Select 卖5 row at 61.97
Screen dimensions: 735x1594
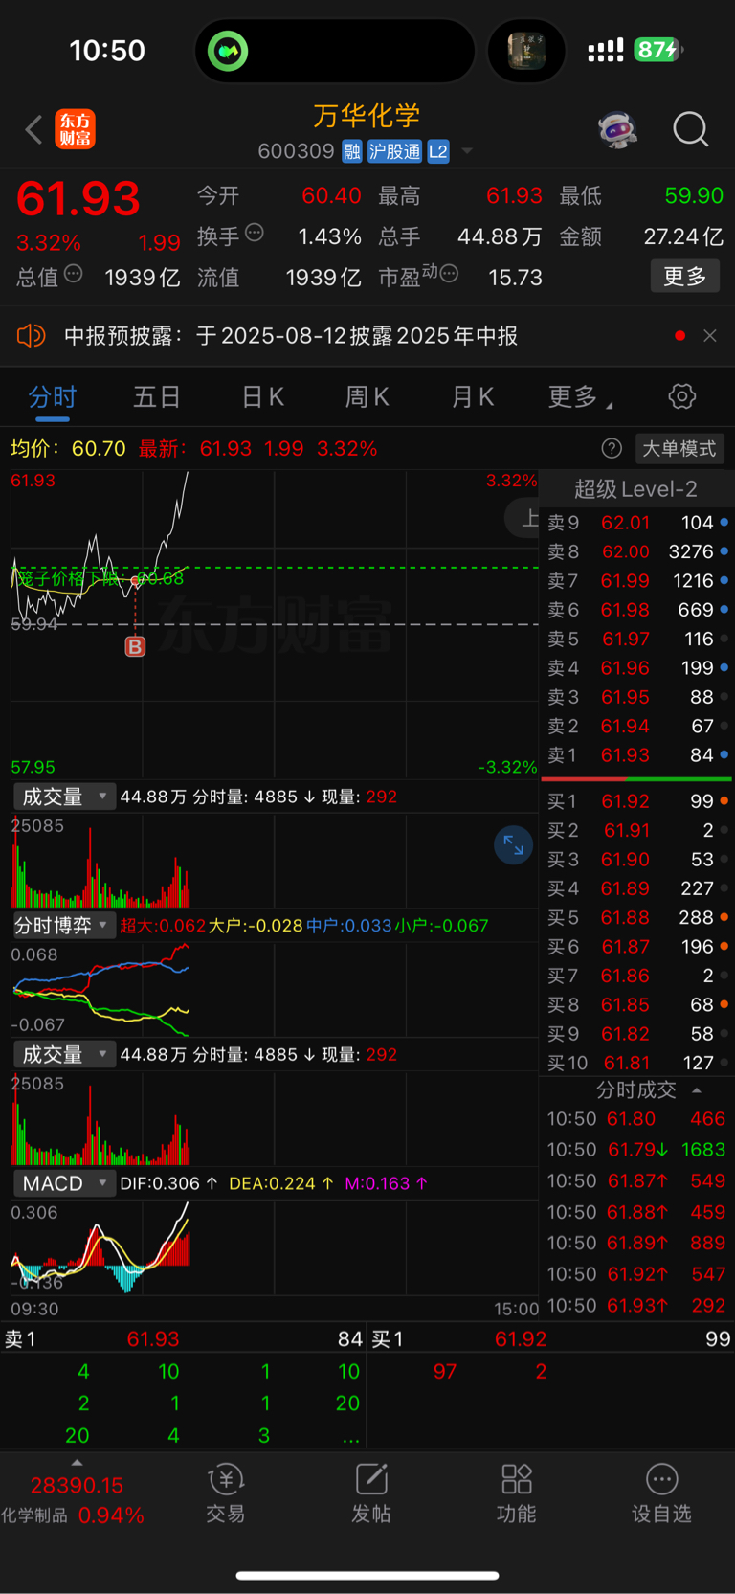point(637,639)
